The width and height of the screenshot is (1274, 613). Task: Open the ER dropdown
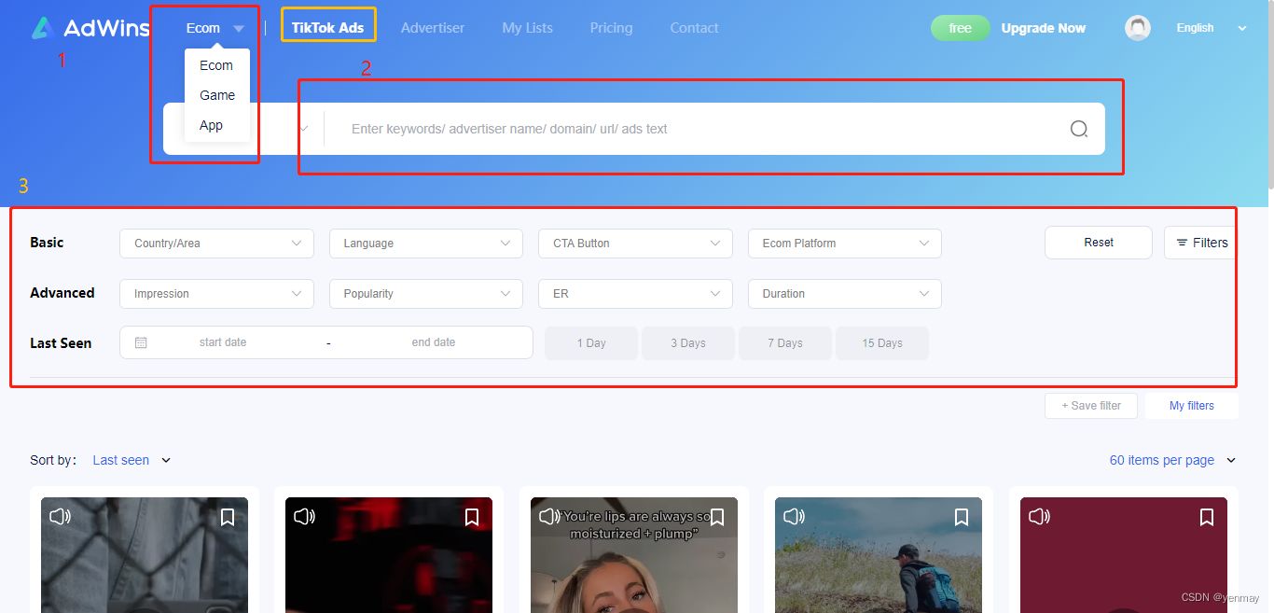(636, 294)
